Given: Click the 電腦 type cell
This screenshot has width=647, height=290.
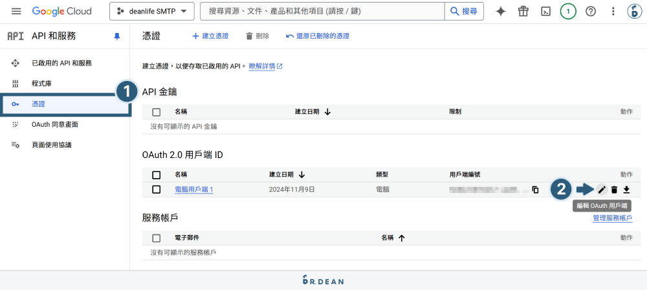Looking at the screenshot, I should pyautogui.click(x=383, y=190).
